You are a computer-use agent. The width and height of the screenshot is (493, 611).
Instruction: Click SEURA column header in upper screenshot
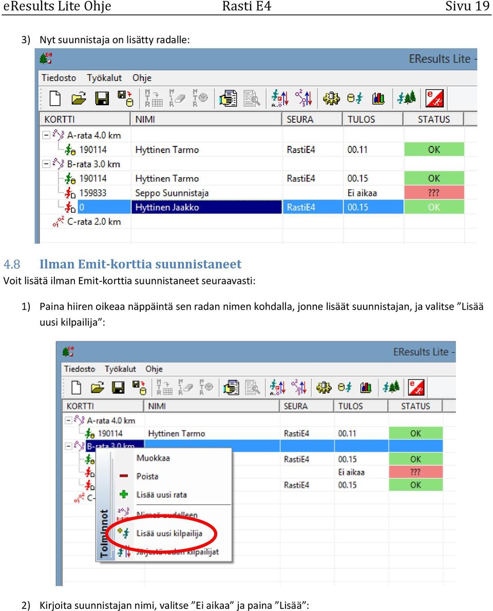(x=313, y=119)
